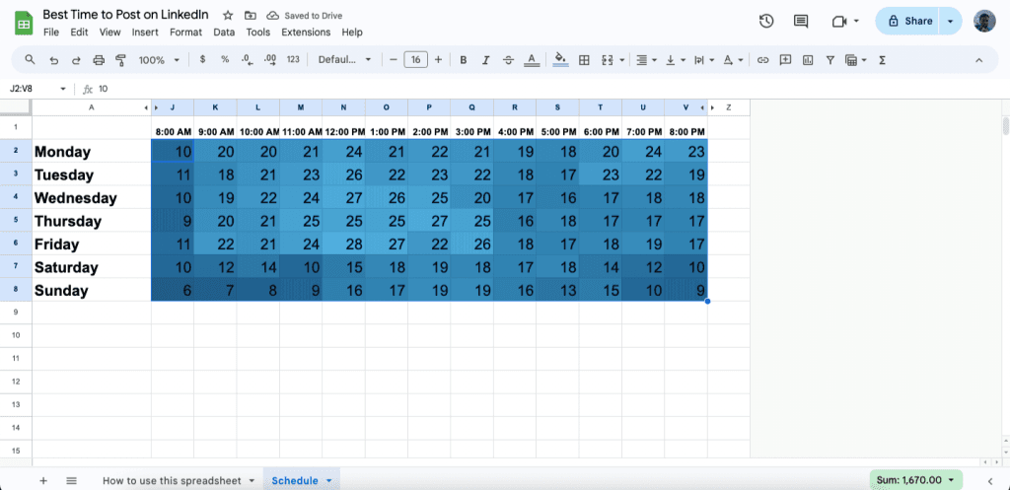Select the paint format tool
Viewport: 1010px width, 490px height.
(x=121, y=60)
